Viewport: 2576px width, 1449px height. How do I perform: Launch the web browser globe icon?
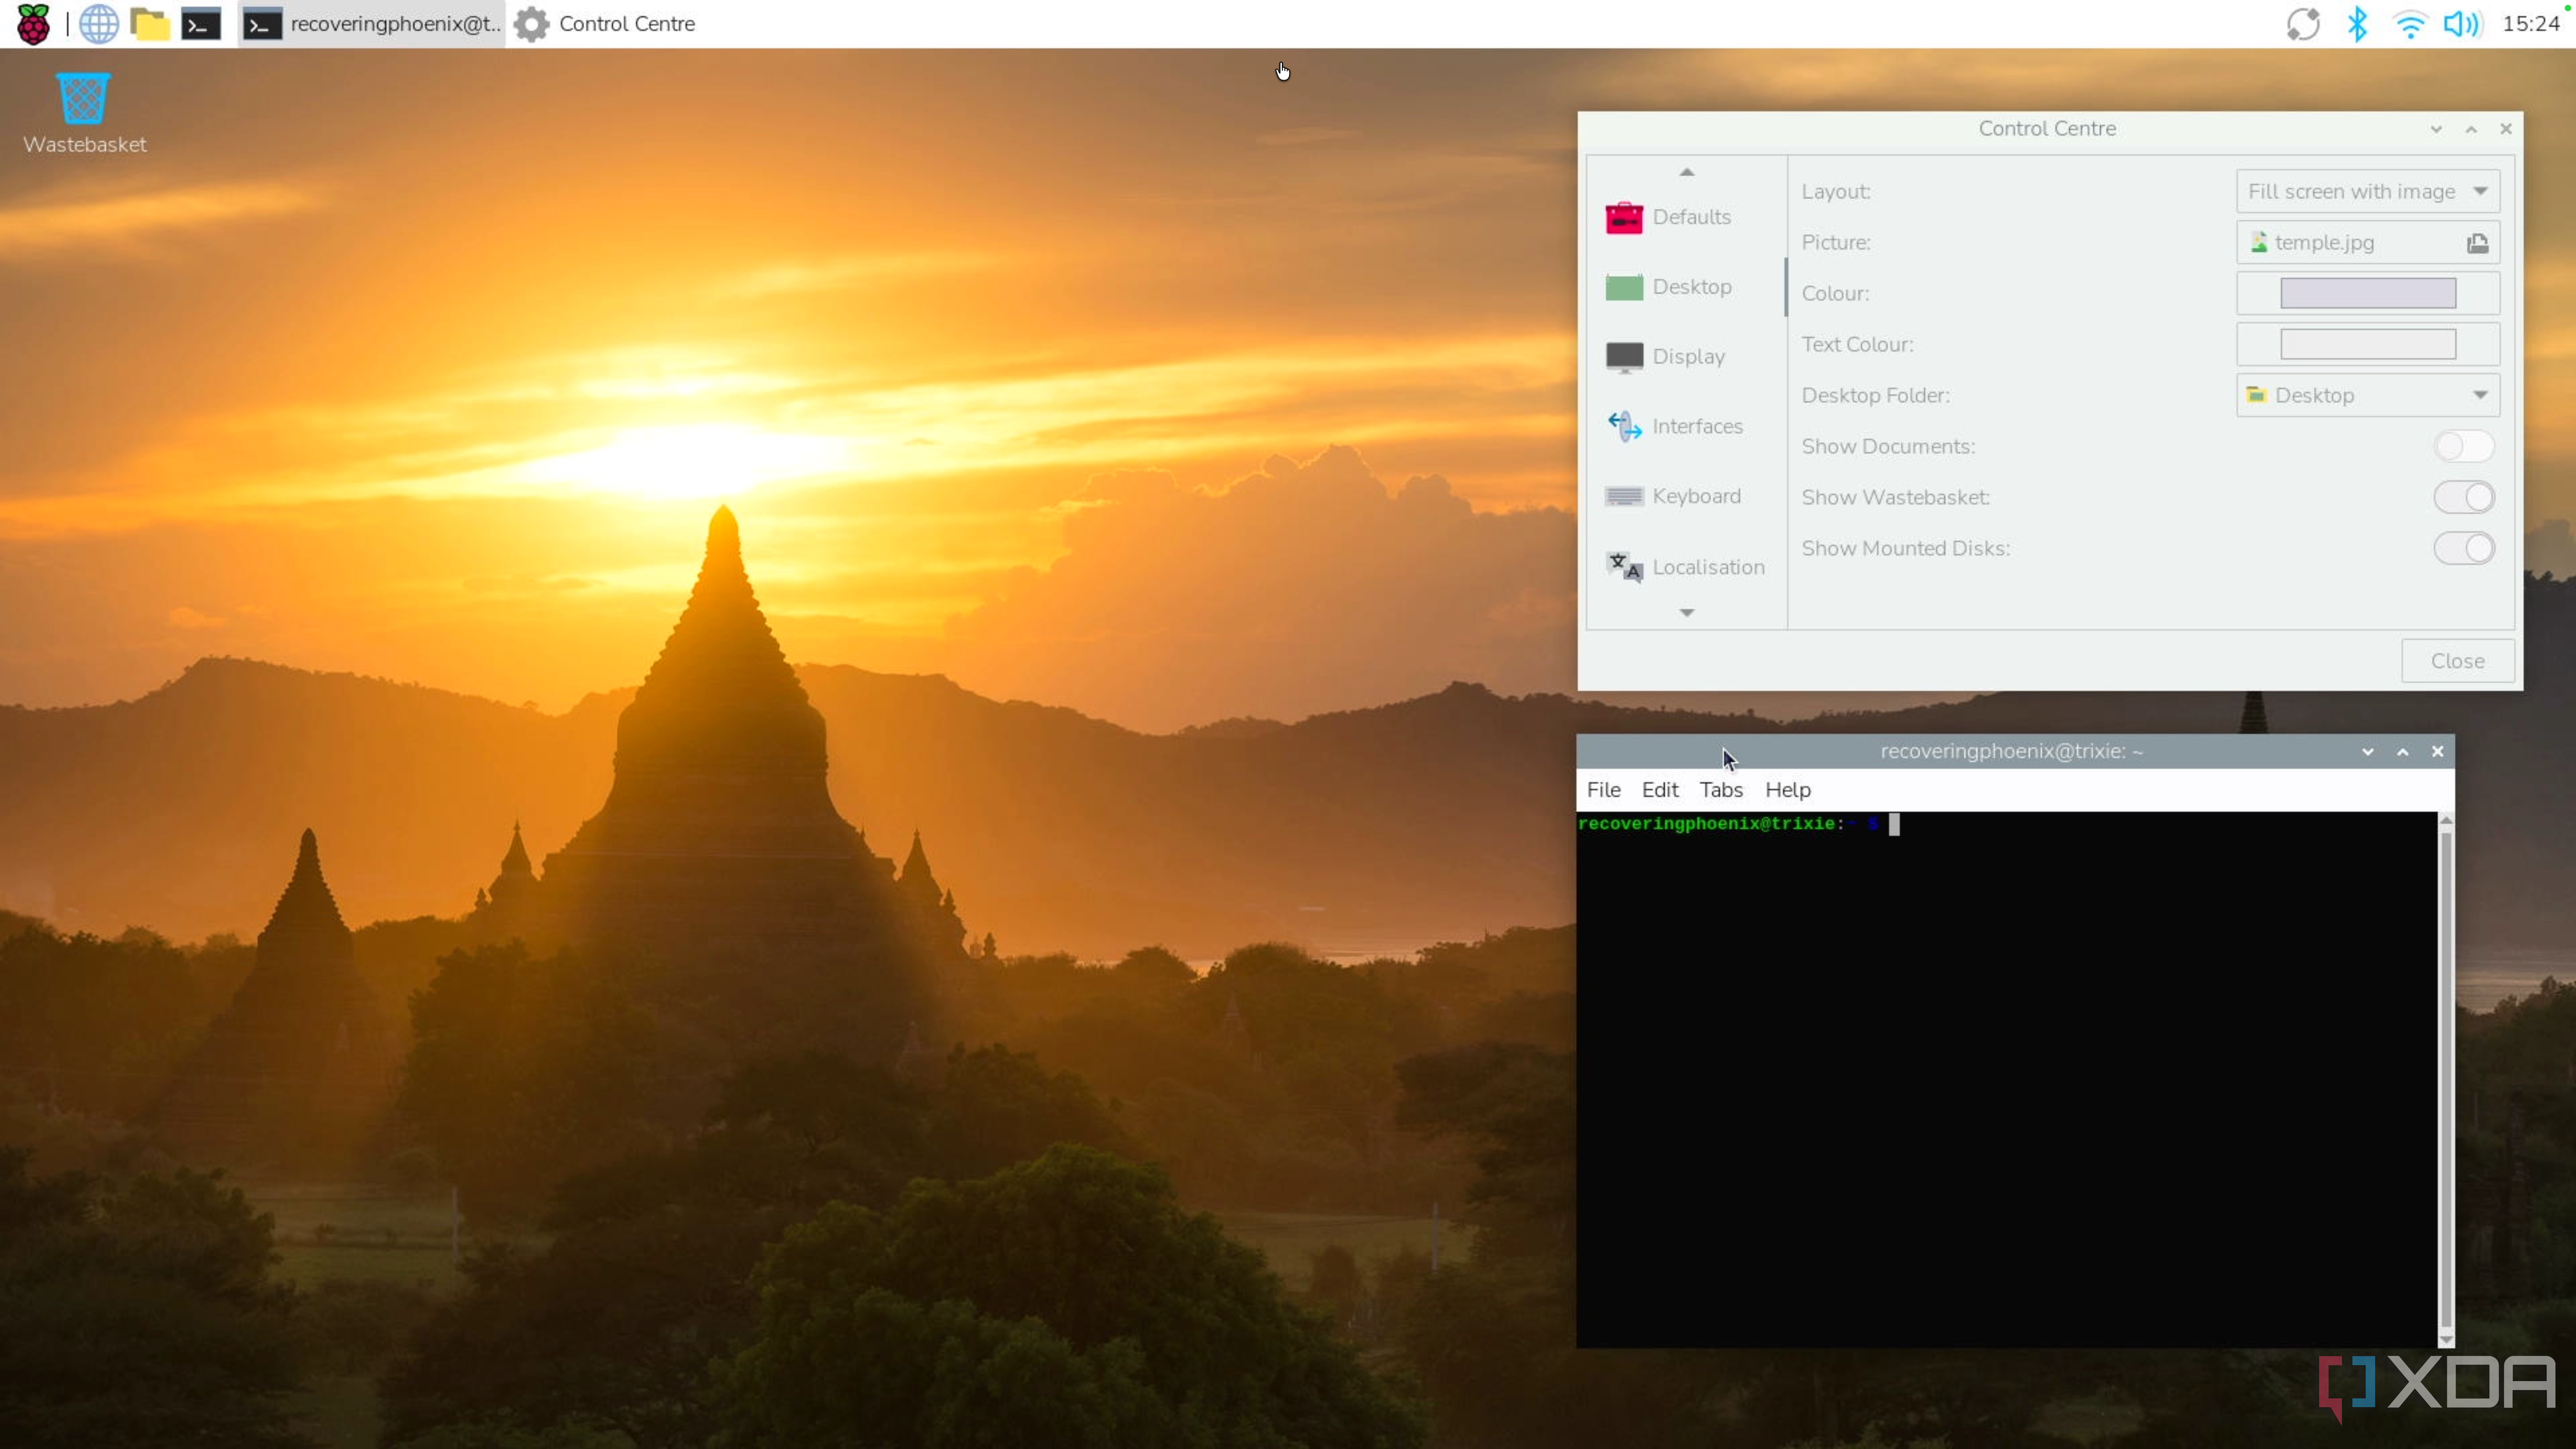[98, 24]
